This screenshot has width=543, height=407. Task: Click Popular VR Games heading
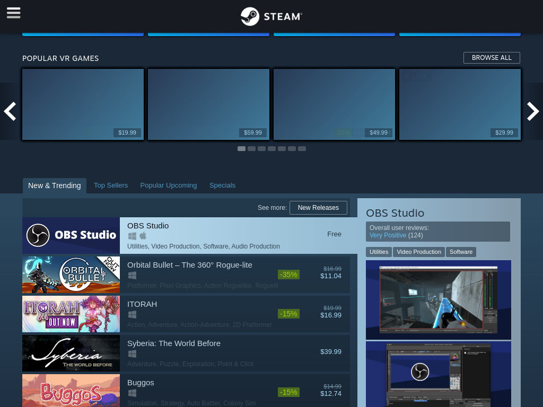pos(60,58)
